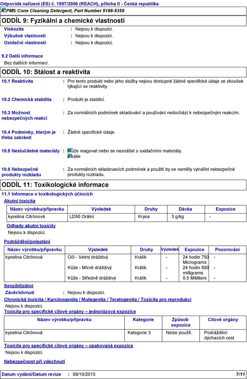247x379 pixels.
Task: Select the 'Kategorie 3' table cell
Action: [x=139, y=333]
